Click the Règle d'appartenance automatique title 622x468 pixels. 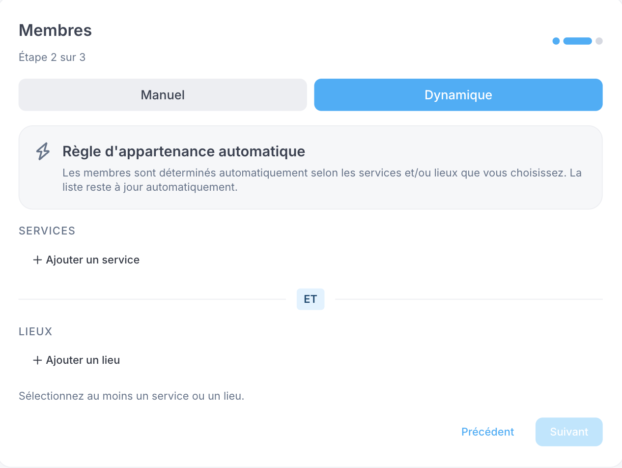(184, 151)
